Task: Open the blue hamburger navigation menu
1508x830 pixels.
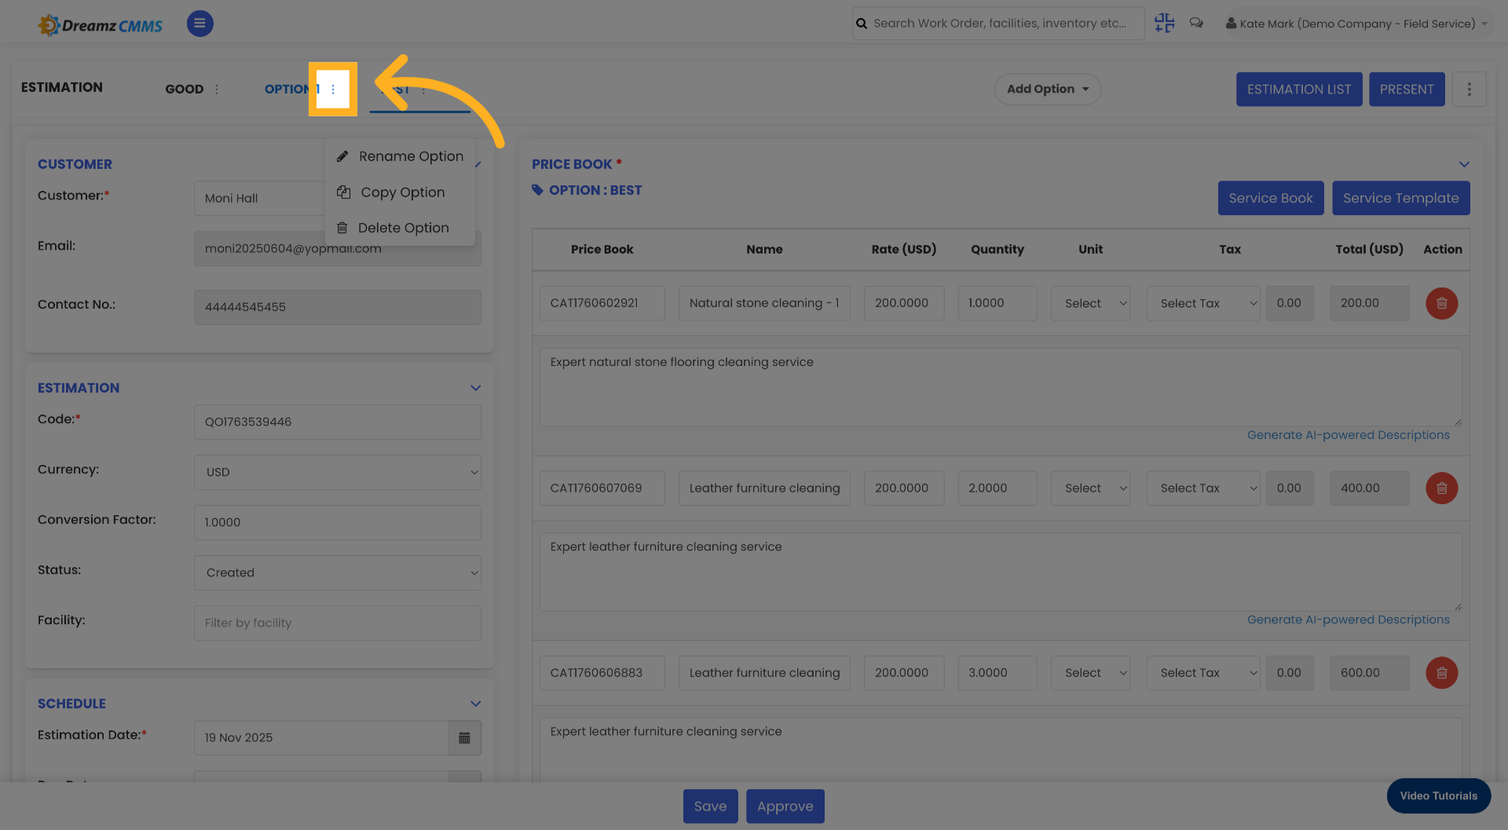Action: pos(199,24)
